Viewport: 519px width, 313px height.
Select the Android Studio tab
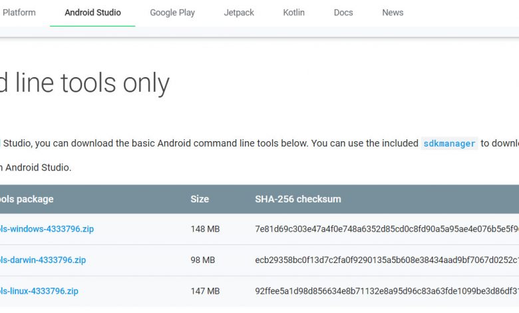click(92, 13)
